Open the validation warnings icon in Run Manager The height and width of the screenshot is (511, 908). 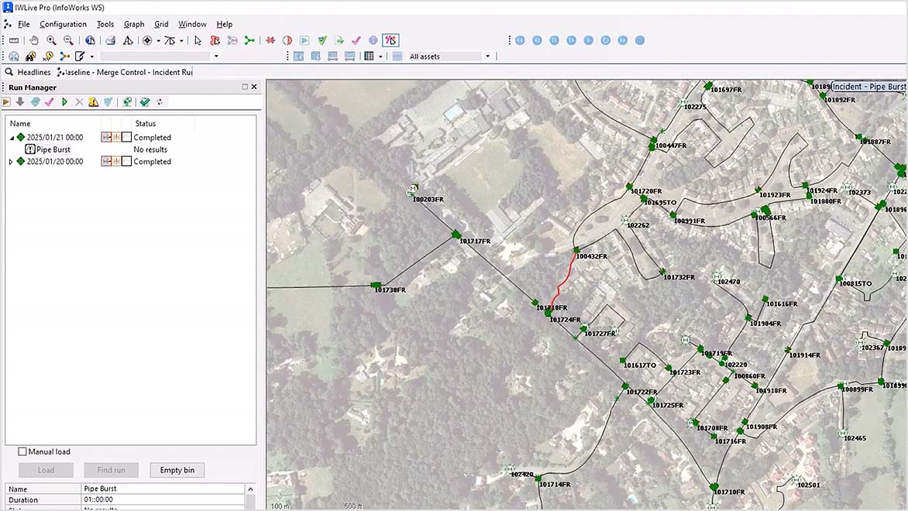pos(93,101)
